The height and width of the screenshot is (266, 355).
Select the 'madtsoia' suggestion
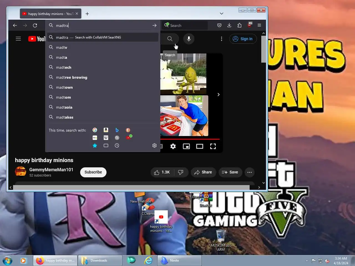pyautogui.click(x=103, y=107)
